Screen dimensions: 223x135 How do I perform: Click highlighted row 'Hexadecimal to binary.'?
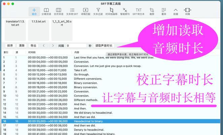tap(111, 121)
